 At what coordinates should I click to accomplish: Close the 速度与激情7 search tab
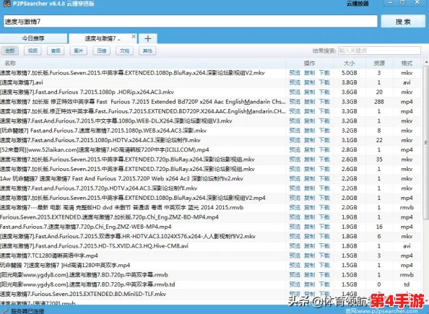pyautogui.click(x=134, y=36)
